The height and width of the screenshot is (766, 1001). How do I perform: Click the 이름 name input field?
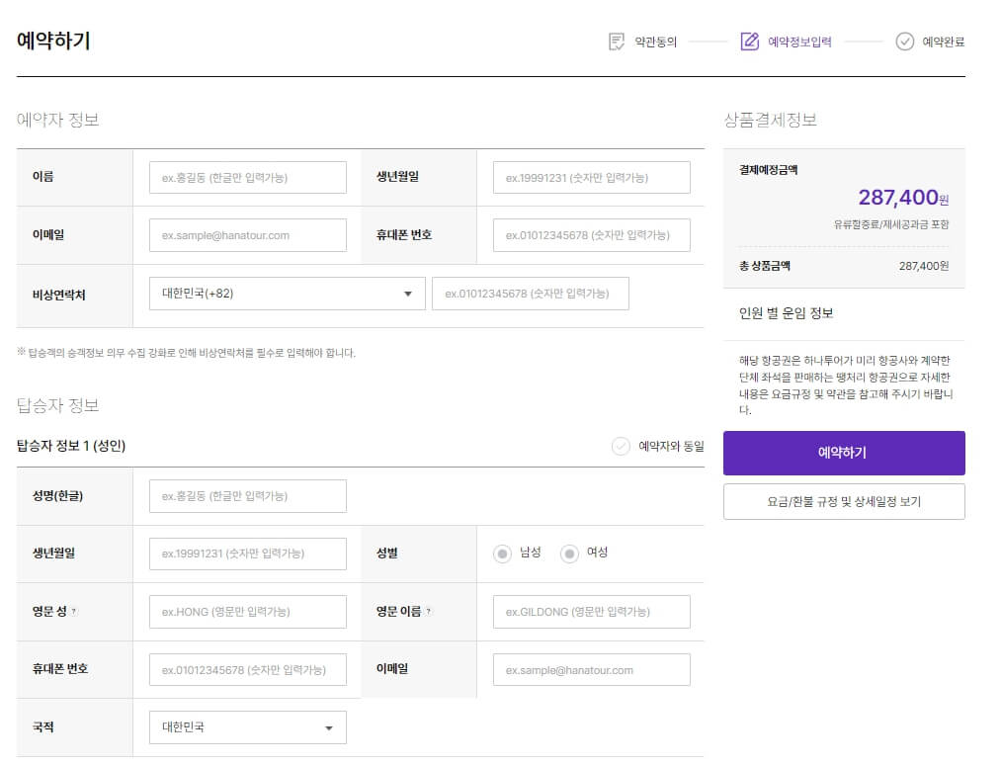click(x=247, y=177)
